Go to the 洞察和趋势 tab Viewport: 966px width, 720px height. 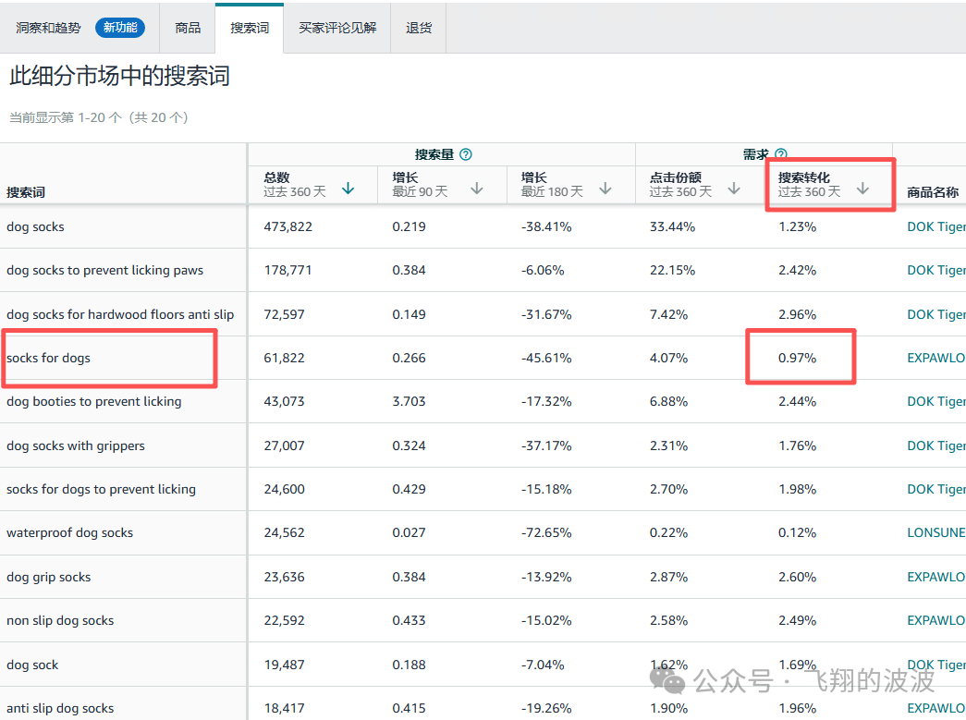pos(49,27)
